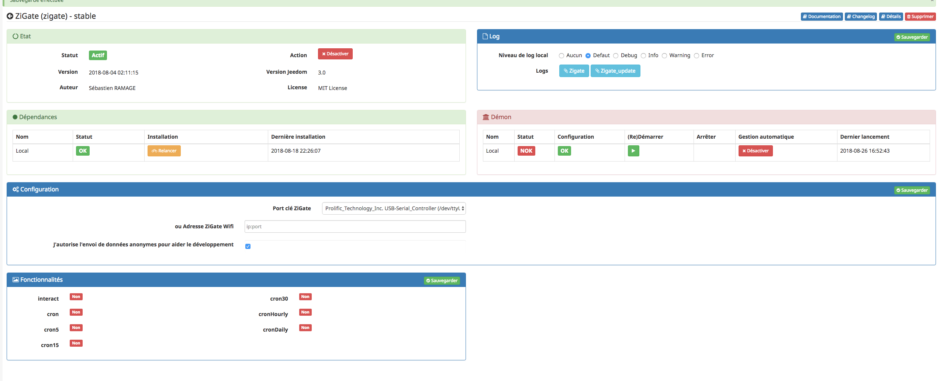940x381 pixels.
Task: Open the Zigate_update log
Action: pyautogui.click(x=615, y=71)
